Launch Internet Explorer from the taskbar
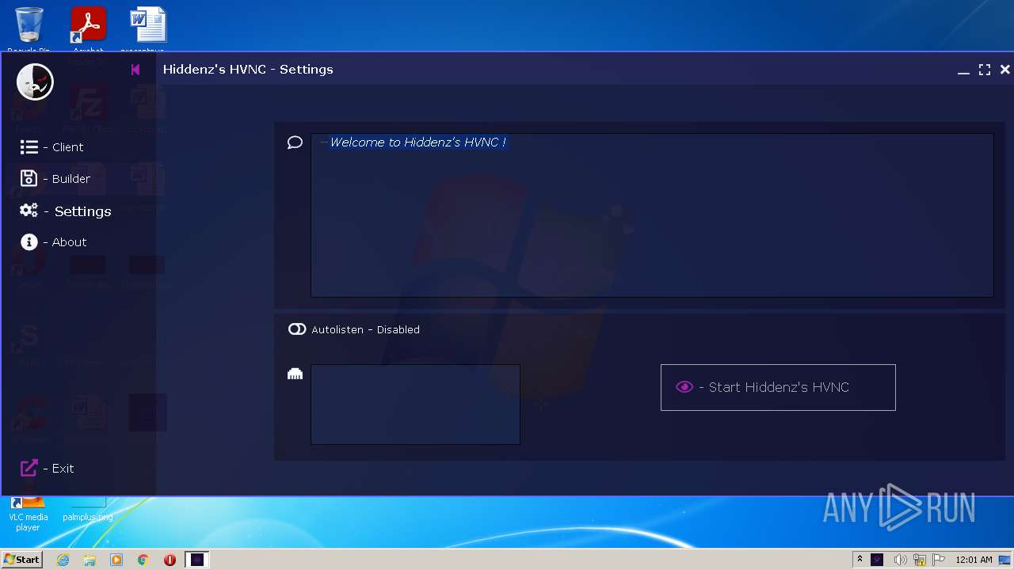Image resolution: width=1014 pixels, height=570 pixels. [63, 560]
